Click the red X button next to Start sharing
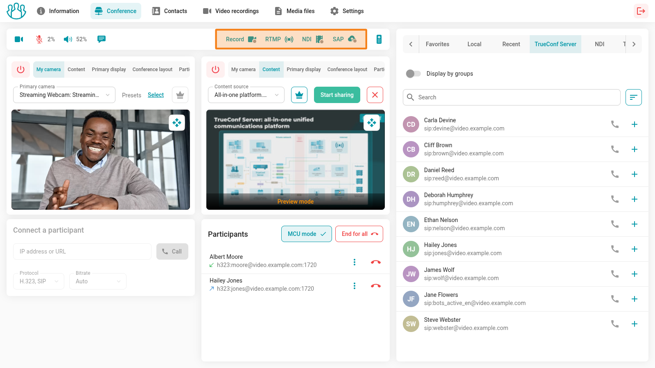This screenshot has height=368, width=655. pyautogui.click(x=375, y=95)
